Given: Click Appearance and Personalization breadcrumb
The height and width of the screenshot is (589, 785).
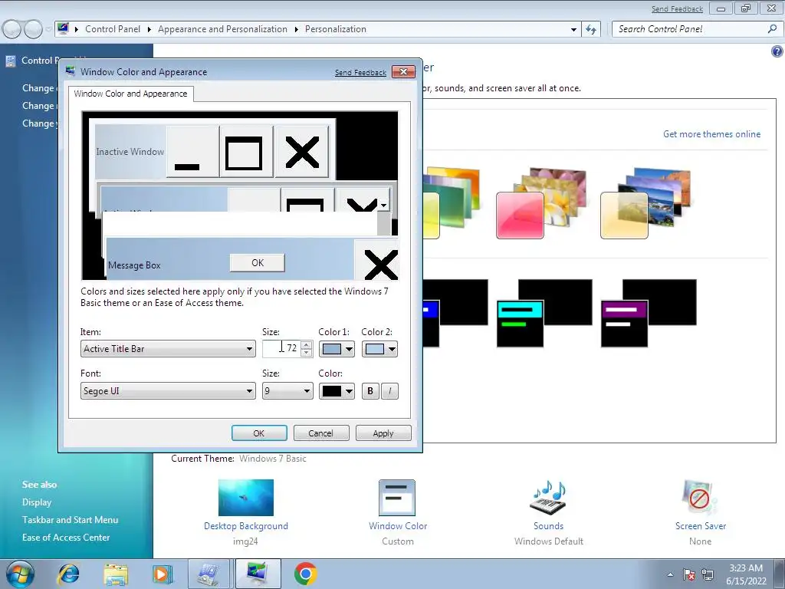Looking at the screenshot, I should (223, 29).
